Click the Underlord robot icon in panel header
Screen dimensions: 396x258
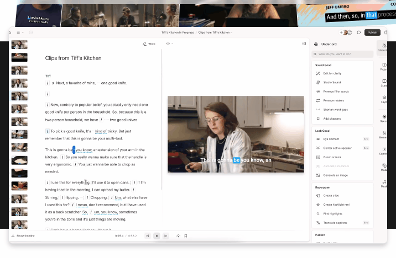(x=316, y=44)
